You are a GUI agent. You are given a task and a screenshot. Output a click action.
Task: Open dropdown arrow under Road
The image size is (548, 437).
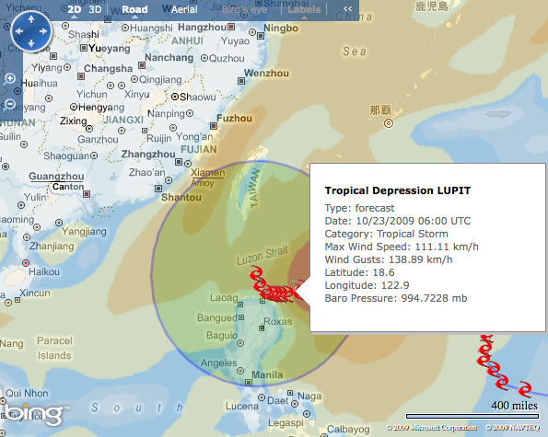point(134,17)
